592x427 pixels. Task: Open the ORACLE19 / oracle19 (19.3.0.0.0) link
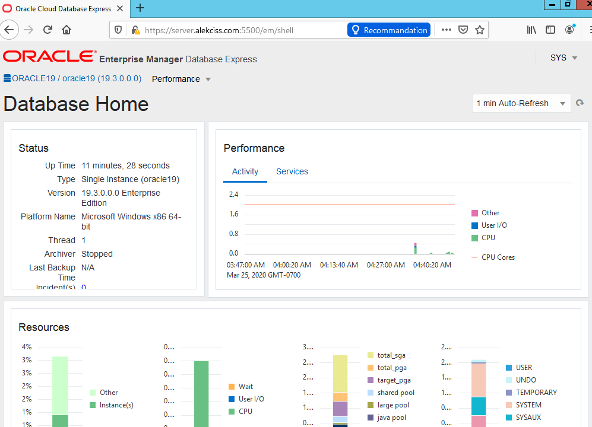pyautogui.click(x=77, y=78)
